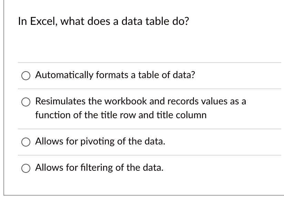Mark the 'Allows for pivoting' radio button
This screenshot has width=284, height=197.
(26, 142)
